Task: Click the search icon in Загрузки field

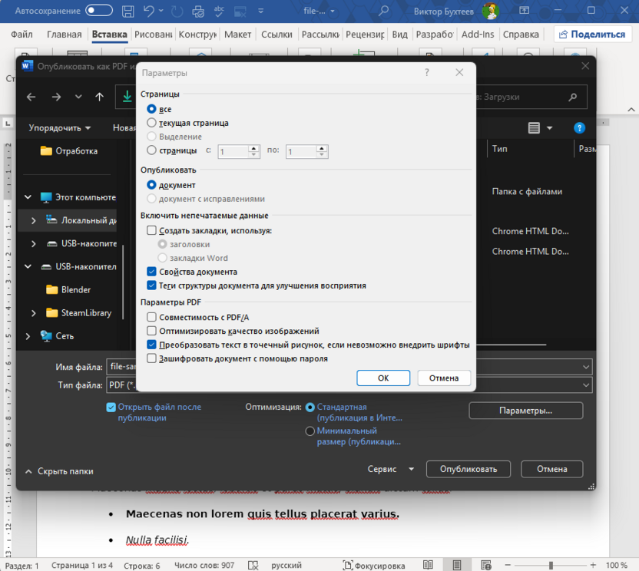Action: click(x=573, y=97)
